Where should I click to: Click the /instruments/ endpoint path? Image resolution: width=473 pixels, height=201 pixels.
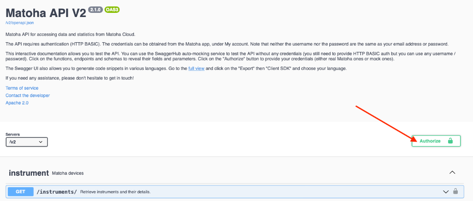[57, 192]
